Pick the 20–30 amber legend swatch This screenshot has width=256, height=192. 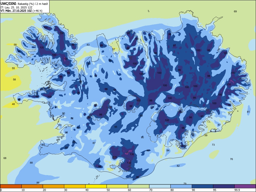[54, 186]
